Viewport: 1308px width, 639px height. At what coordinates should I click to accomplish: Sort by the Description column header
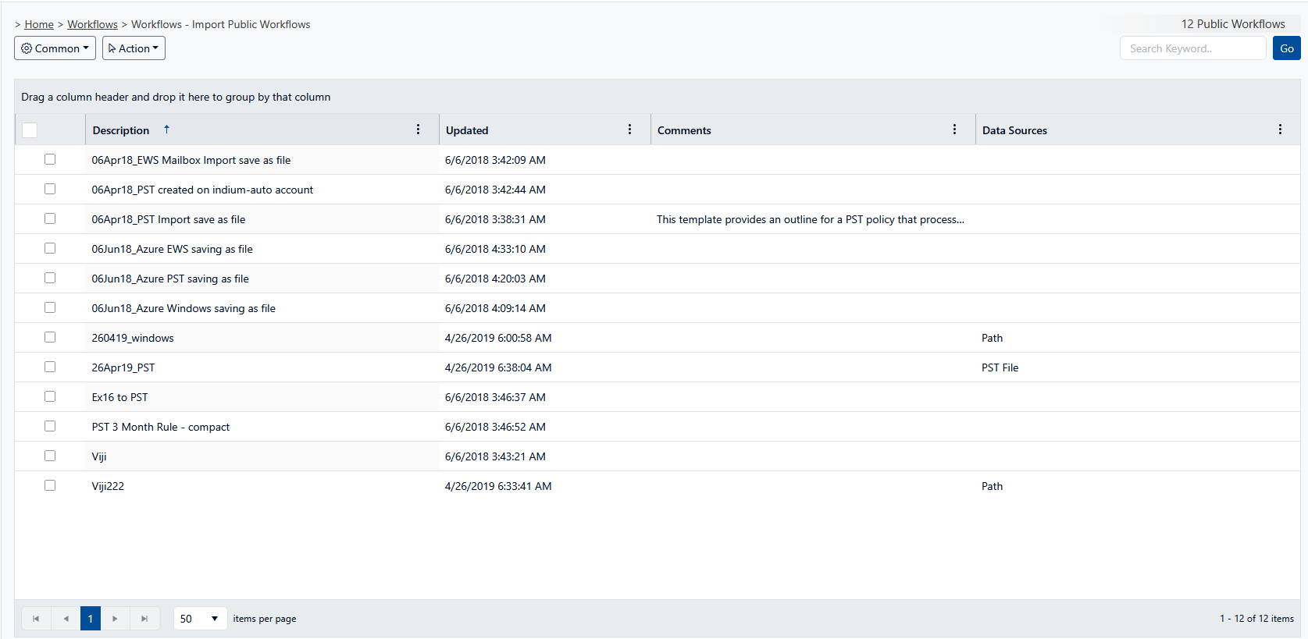[x=121, y=130]
